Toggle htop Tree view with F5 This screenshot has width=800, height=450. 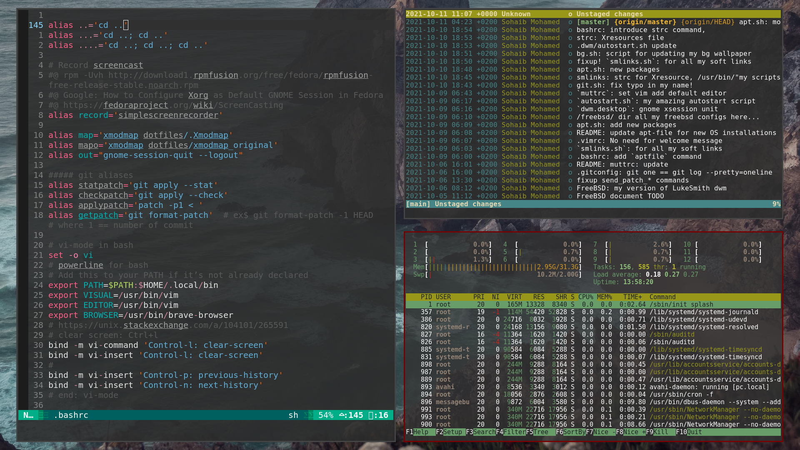coord(541,432)
